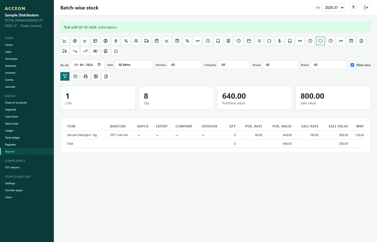
Task: Uncheck the Hide zero checkbox
Action: 352,65
